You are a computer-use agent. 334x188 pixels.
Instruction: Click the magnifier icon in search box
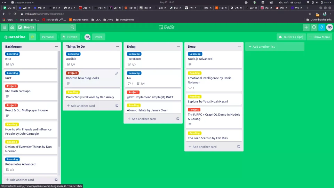click(72, 27)
